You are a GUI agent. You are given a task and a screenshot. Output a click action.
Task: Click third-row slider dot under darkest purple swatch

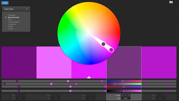coord(19,86)
